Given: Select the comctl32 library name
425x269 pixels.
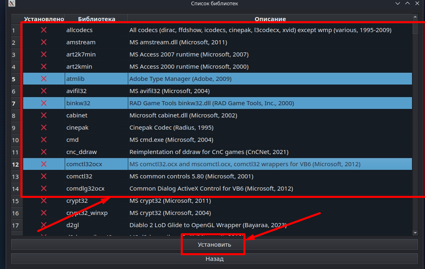Looking at the screenshot, I should [x=79, y=176].
